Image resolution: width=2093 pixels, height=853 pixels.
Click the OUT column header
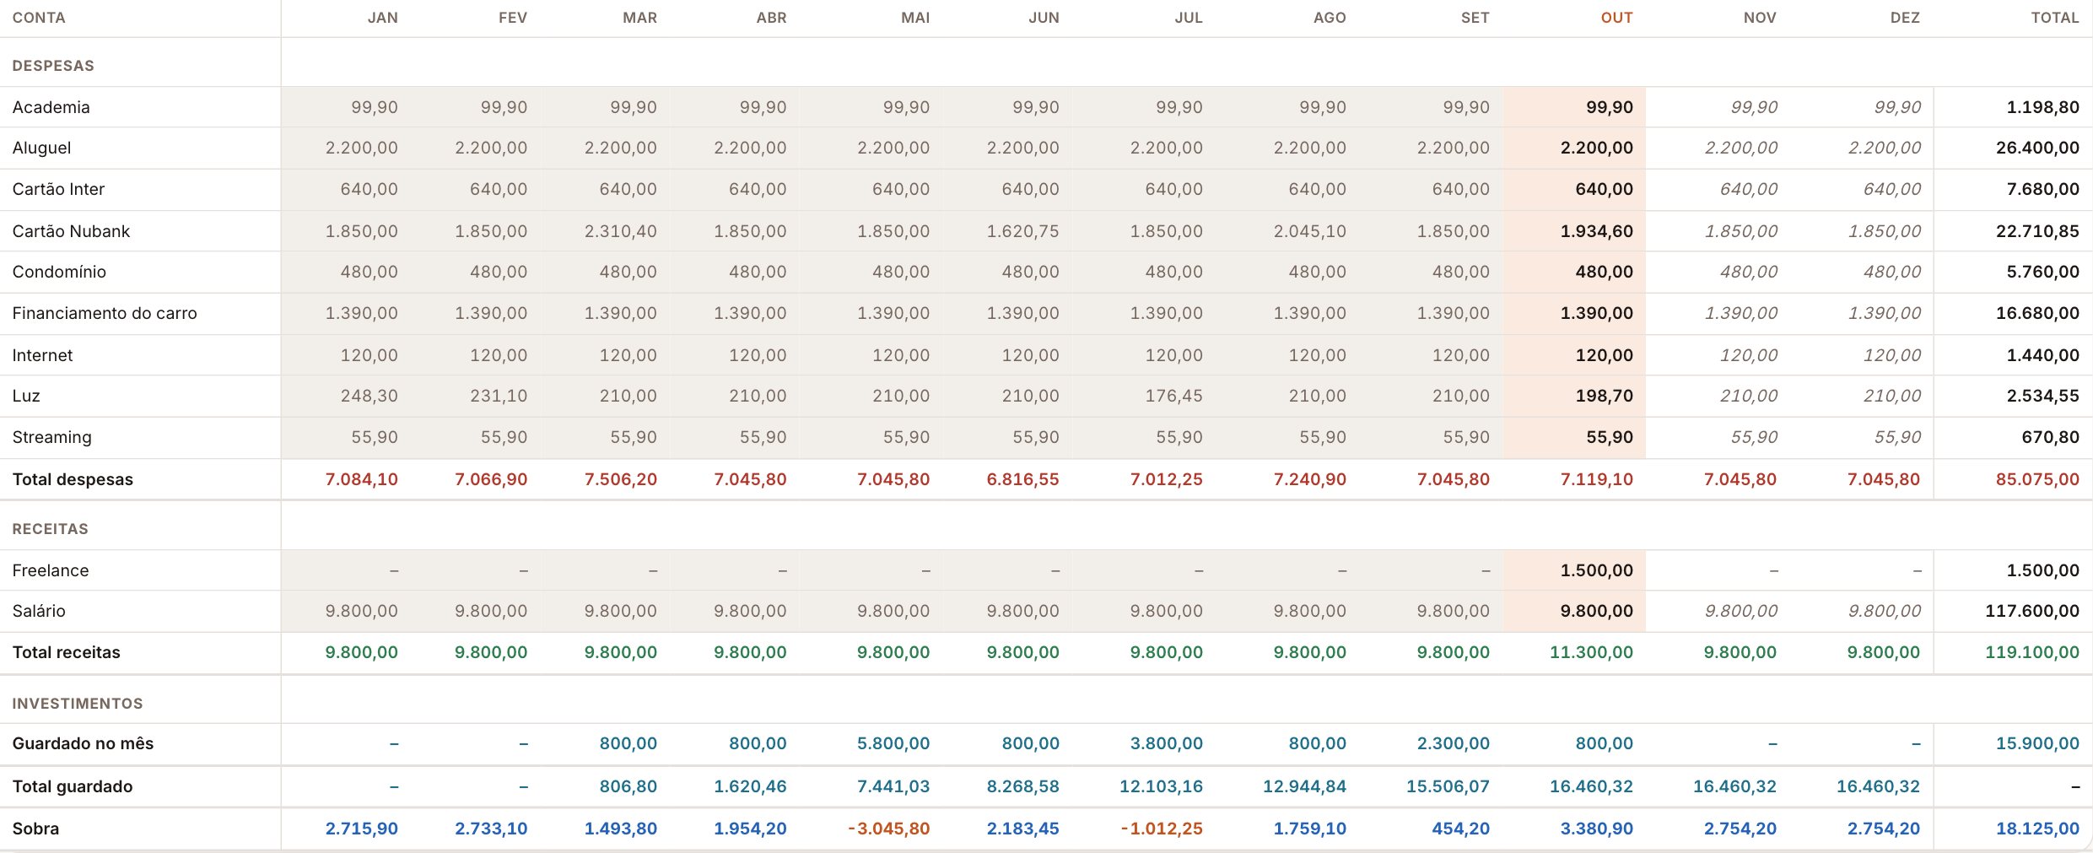[1616, 18]
